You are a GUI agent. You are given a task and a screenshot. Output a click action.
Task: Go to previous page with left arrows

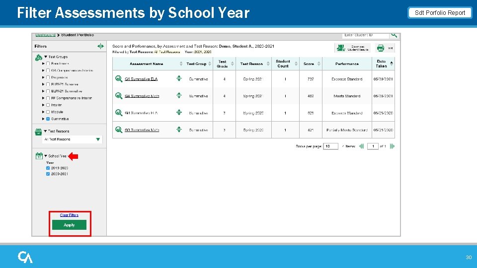tap(361, 146)
